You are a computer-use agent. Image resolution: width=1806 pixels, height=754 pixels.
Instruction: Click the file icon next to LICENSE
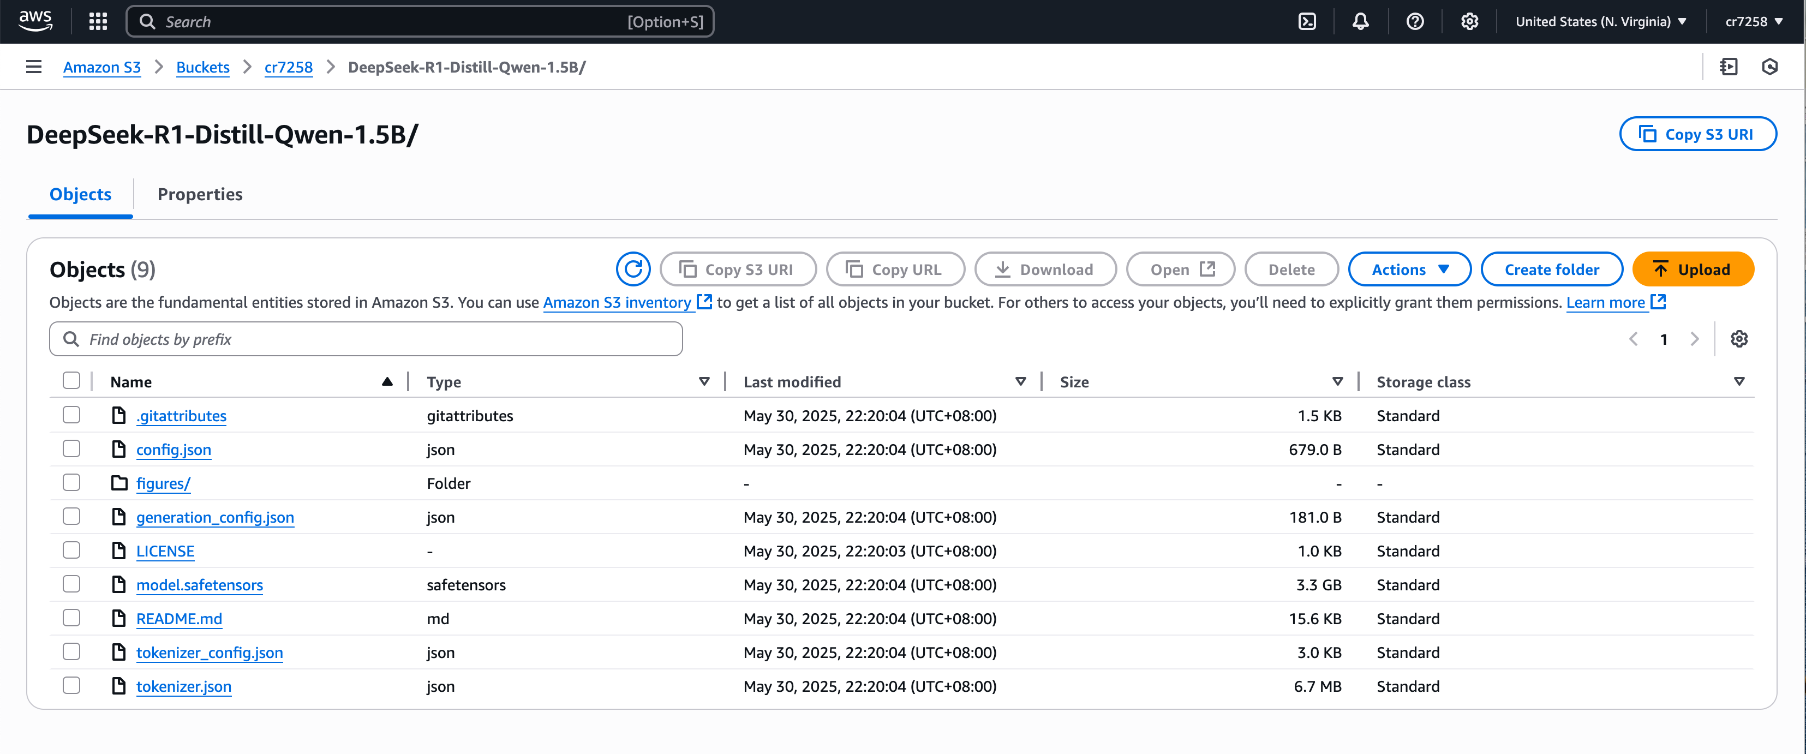coord(119,551)
